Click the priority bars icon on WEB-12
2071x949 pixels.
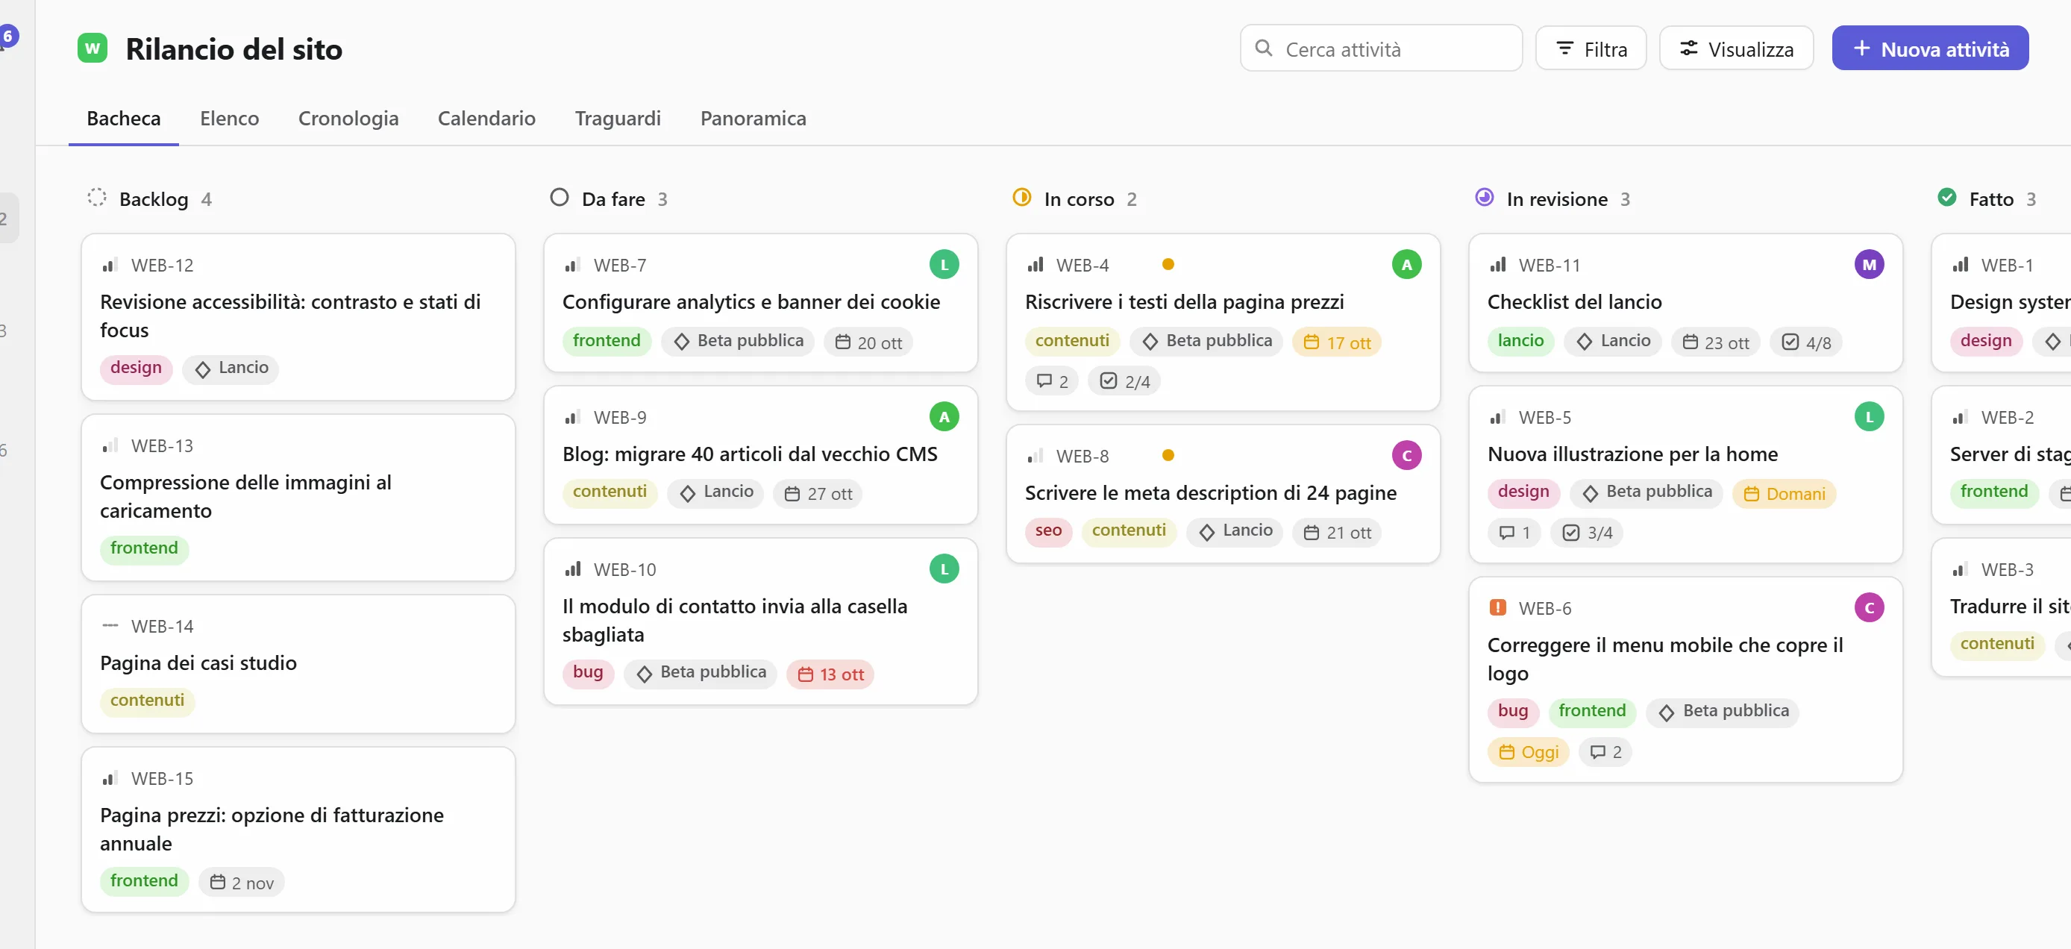point(110,265)
